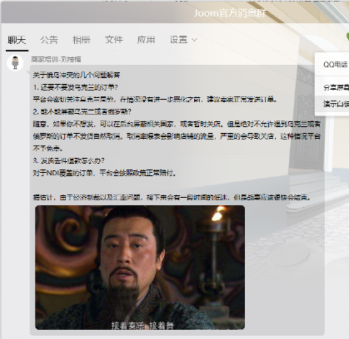Click text 1. 还要不要发乌克兰的订单?
The image size is (349, 339).
(75, 87)
